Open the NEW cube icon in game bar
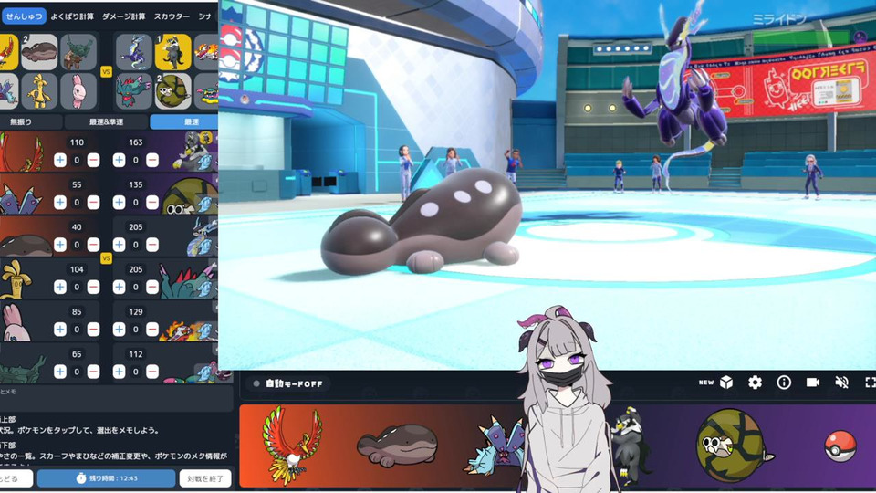 [x=726, y=383]
